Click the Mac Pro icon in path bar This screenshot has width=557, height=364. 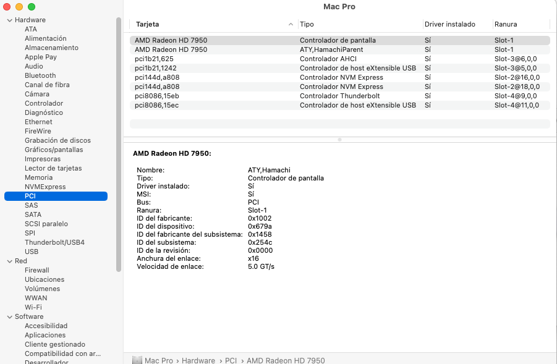(137, 360)
